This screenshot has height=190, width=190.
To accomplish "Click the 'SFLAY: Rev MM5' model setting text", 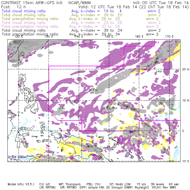I will pyautogui.click(x=164, y=187).
